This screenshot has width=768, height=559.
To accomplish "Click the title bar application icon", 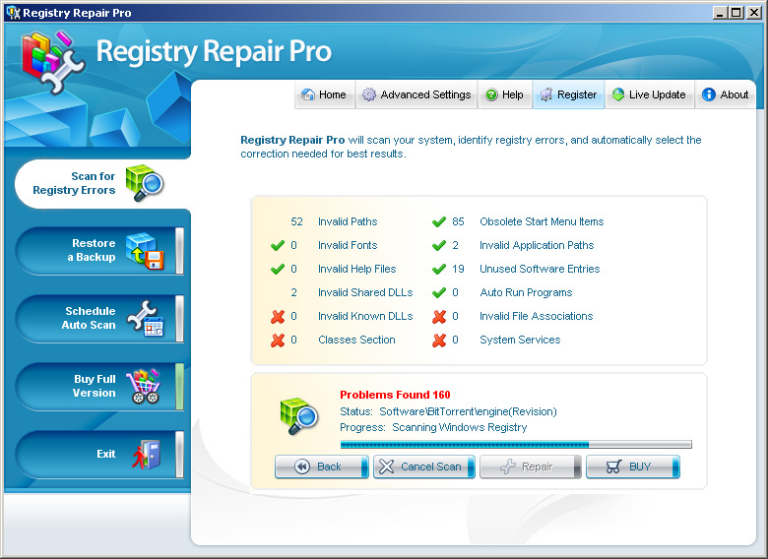I will pos(13,12).
